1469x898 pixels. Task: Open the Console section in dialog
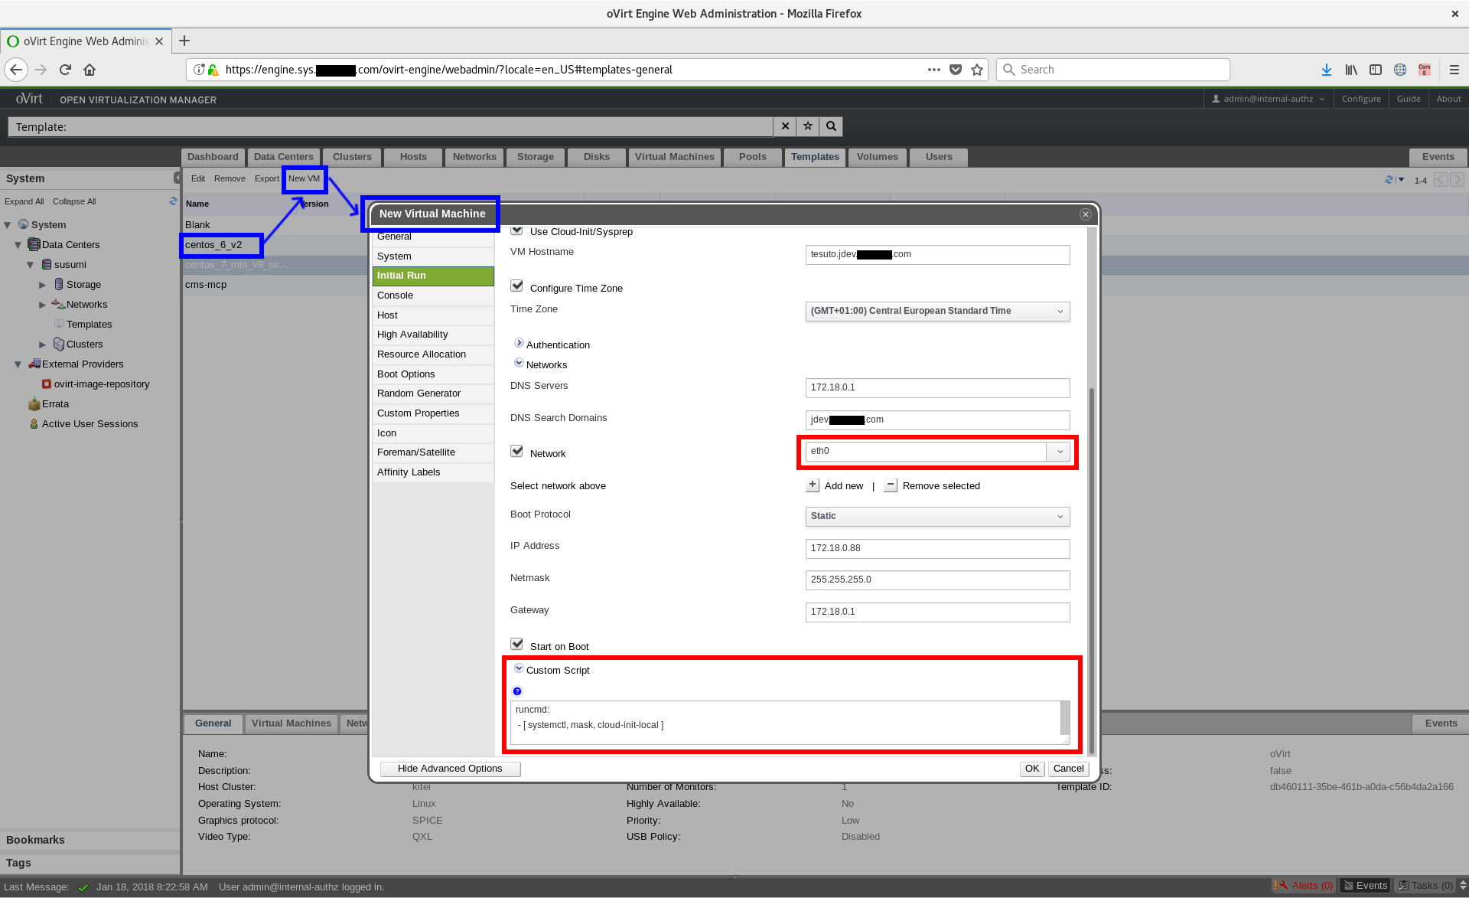point(395,295)
